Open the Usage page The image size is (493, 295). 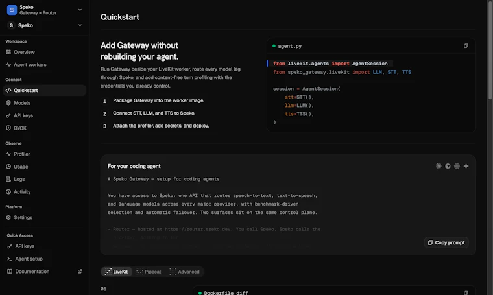click(44, 167)
